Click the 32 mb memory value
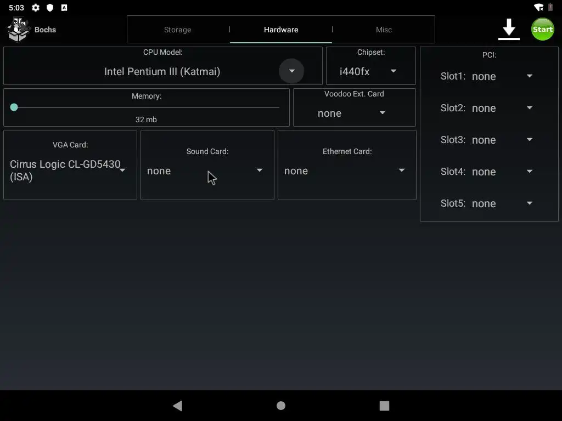 pyautogui.click(x=146, y=120)
